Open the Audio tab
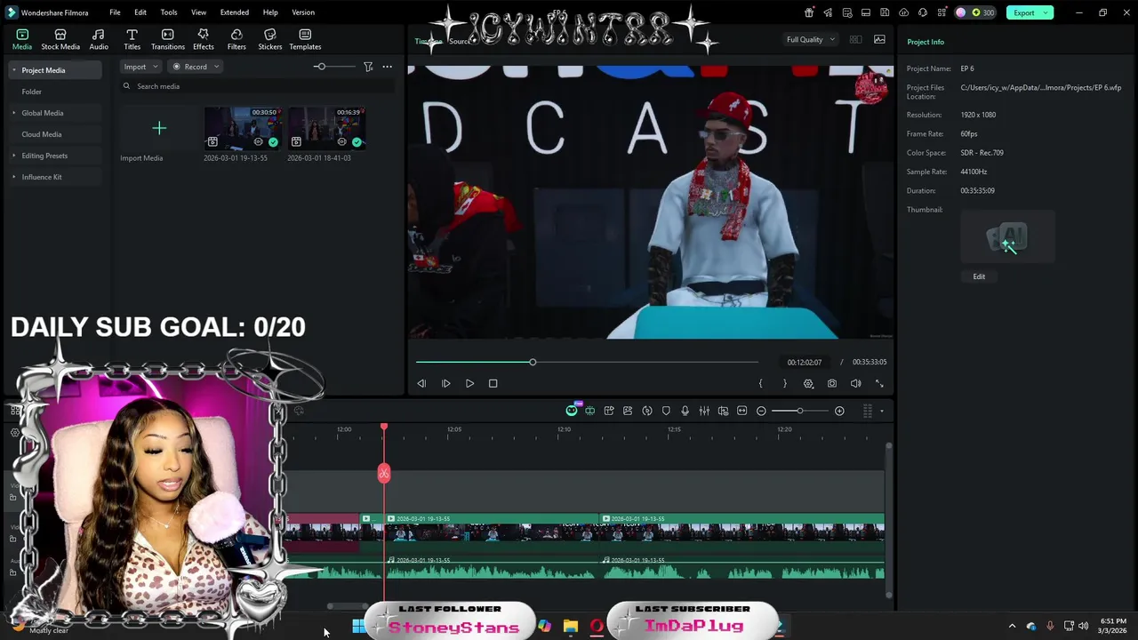1138x640 pixels. (x=99, y=39)
